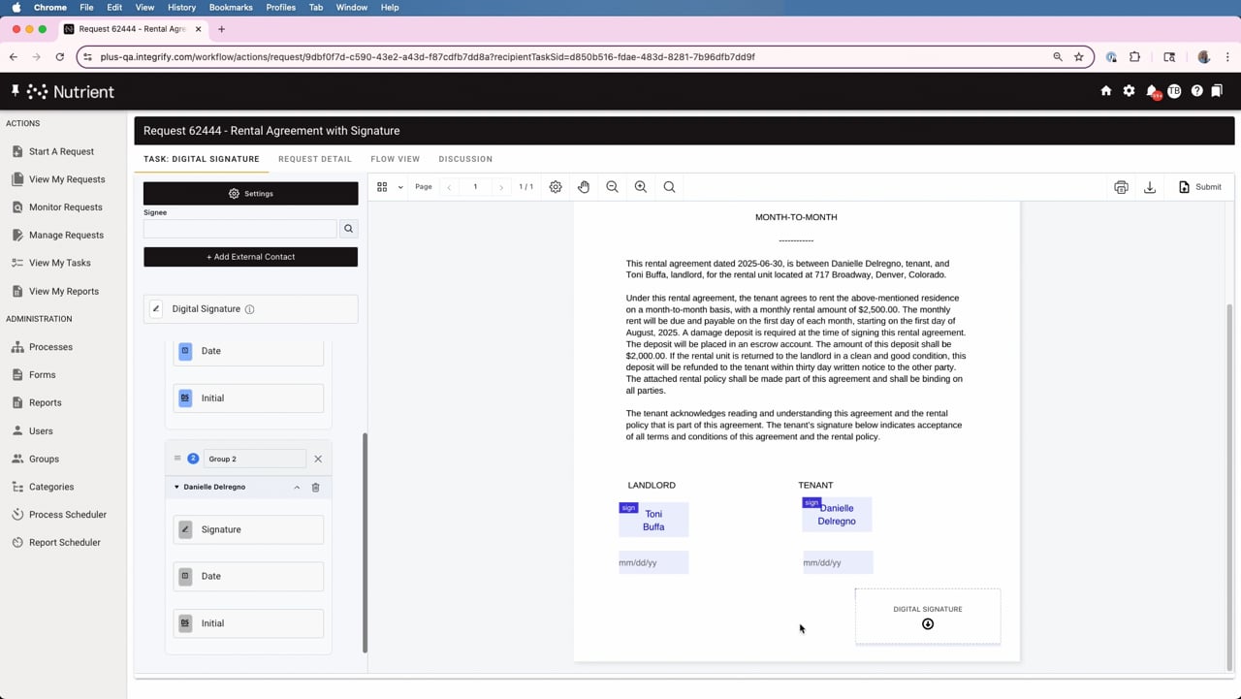Image resolution: width=1241 pixels, height=699 pixels.
Task: Delete Danielle Delregno signee trash icon
Action: coord(315,488)
